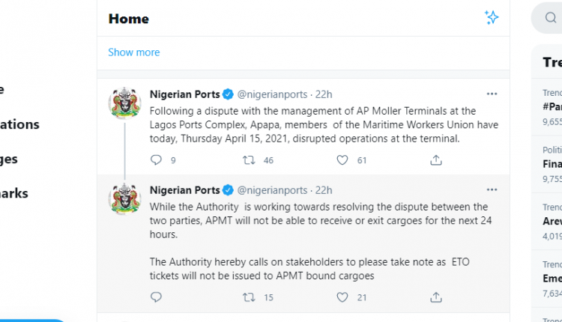Retweet the first tweet with 46 retweets
562x322 pixels.
tap(249, 160)
